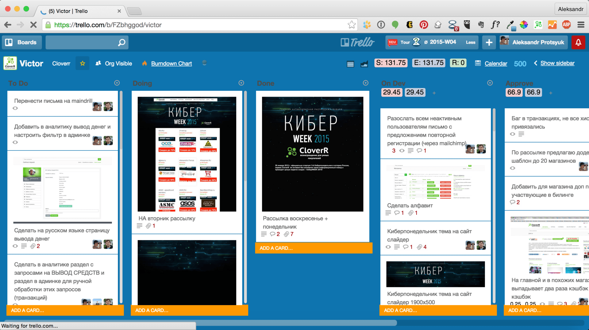Click the Show sidebar link
This screenshot has width=589, height=330.
click(x=557, y=63)
